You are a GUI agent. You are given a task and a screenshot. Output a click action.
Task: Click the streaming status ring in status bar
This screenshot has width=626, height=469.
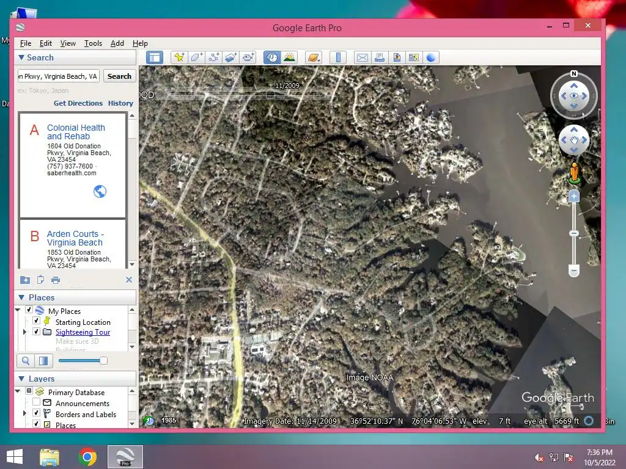click(x=589, y=421)
